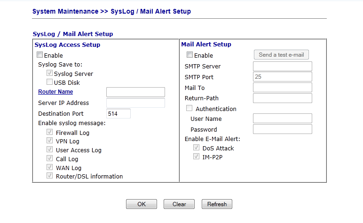
Task: Open the Router Name link
Action: tap(55, 92)
